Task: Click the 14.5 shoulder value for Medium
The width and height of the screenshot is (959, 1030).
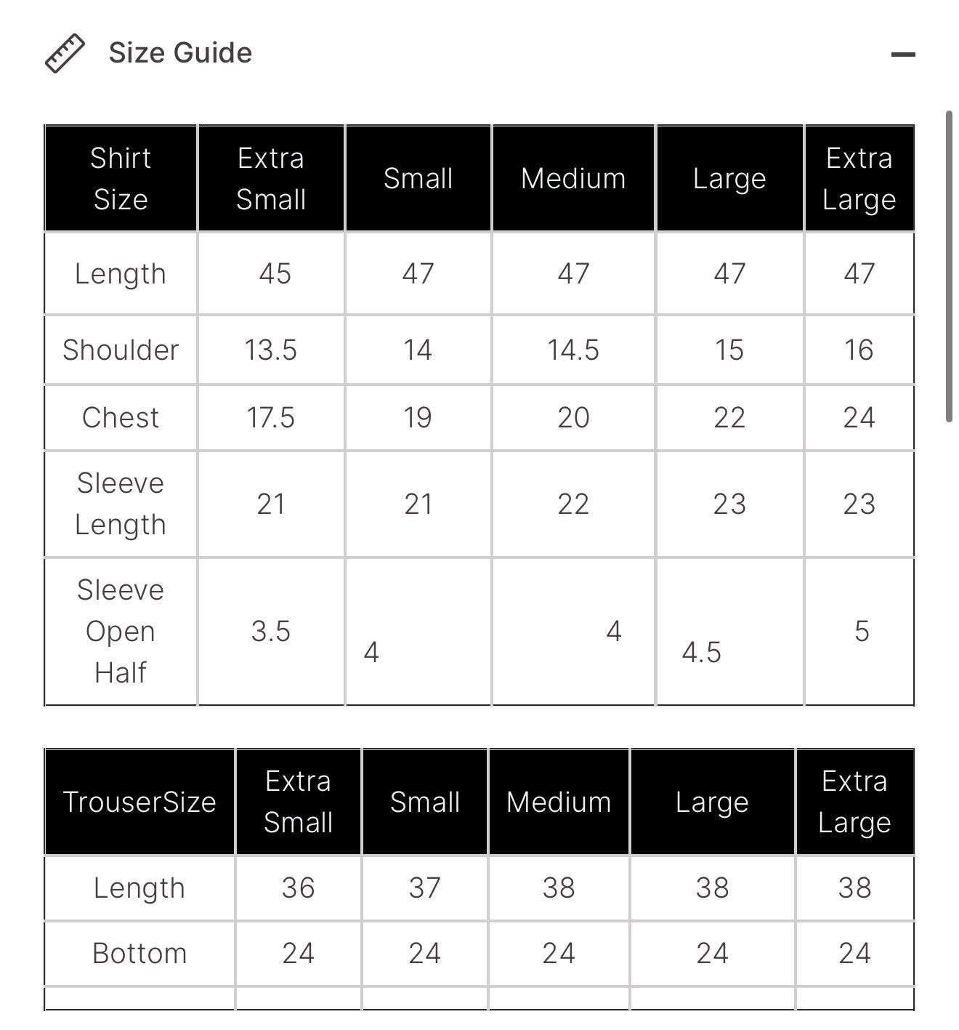Action: coord(573,350)
